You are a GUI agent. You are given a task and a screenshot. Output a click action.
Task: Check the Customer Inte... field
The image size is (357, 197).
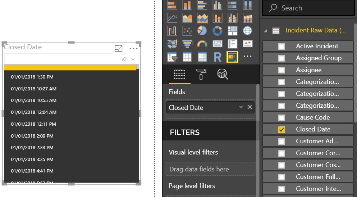pos(282,189)
